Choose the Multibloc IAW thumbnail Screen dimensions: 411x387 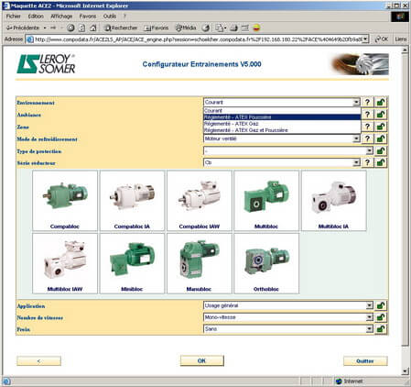[x=65, y=263]
